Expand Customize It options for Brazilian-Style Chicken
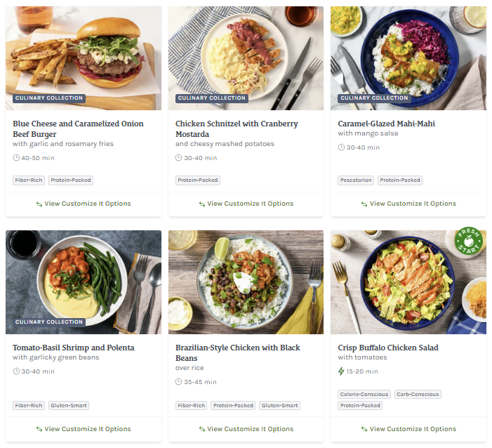 (x=246, y=429)
